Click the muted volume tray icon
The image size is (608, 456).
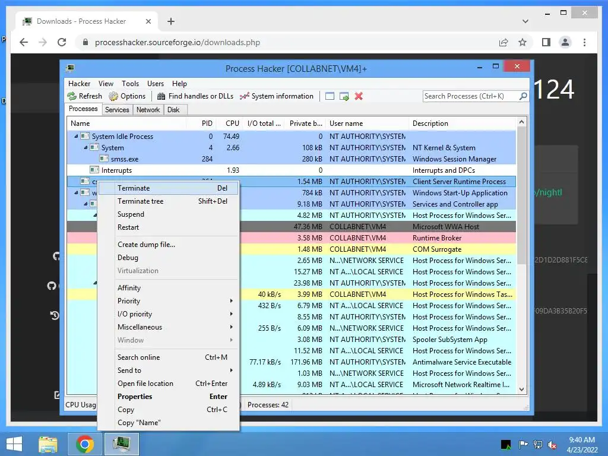(552, 445)
